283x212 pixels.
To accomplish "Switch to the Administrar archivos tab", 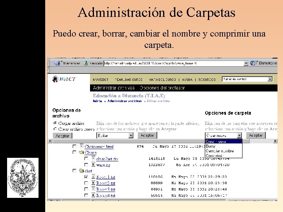I will coord(114,88).
